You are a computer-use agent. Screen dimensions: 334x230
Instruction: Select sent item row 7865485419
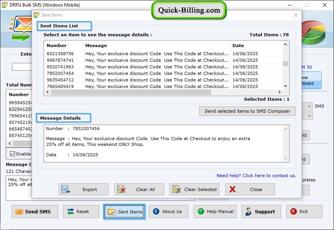tap(163, 86)
